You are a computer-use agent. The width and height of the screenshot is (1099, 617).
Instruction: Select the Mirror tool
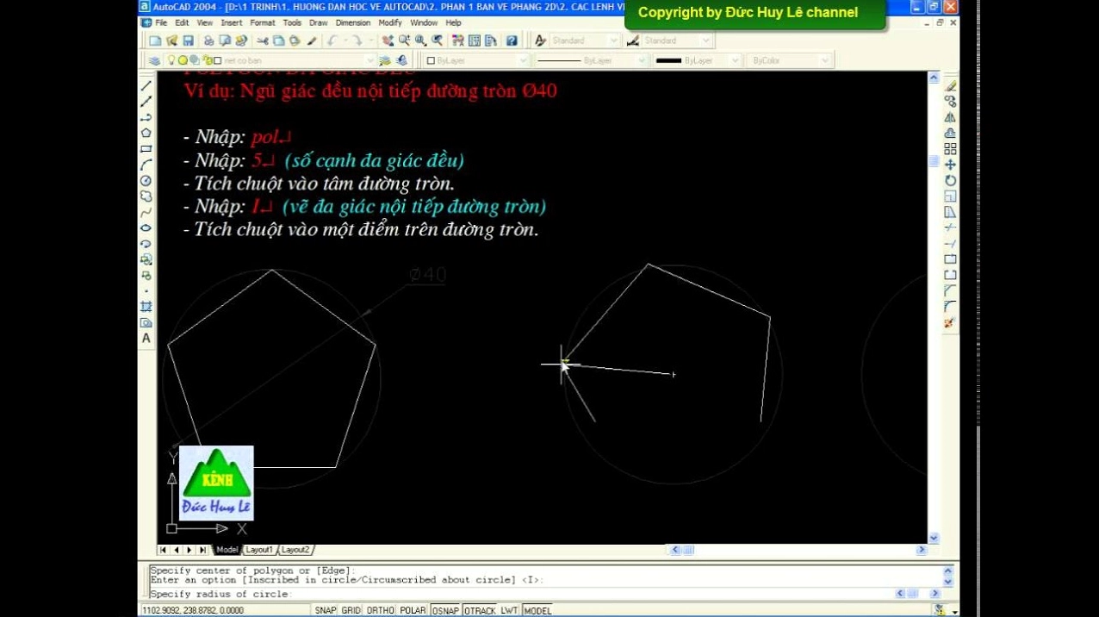pos(950,117)
